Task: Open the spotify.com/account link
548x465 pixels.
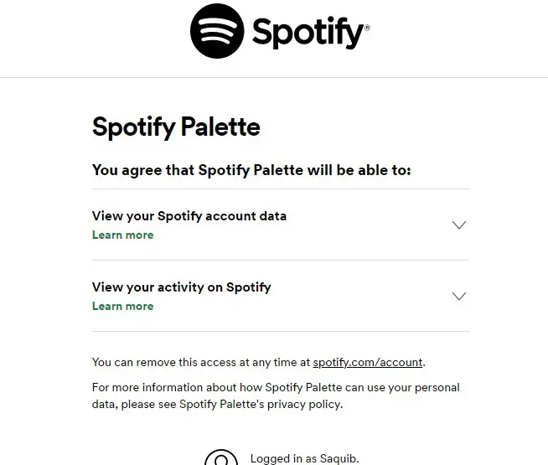Action: coord(367,362)
